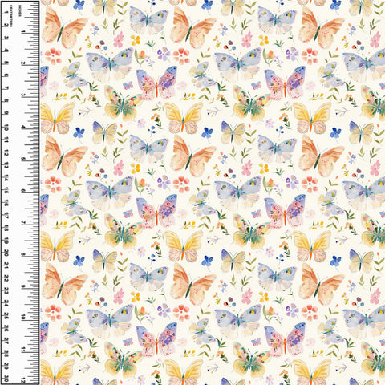The height and width of the screenshot is (385, 385).
Task: Click the "15" centimeter number on the ruler
Action: tap(6, 190)
